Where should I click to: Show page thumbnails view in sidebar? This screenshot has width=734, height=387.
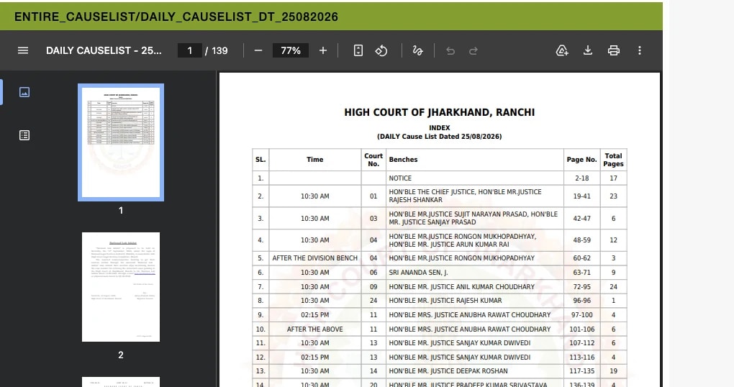[x=24, y=92]
